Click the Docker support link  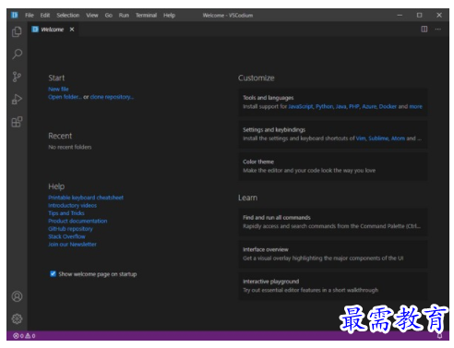388,106
